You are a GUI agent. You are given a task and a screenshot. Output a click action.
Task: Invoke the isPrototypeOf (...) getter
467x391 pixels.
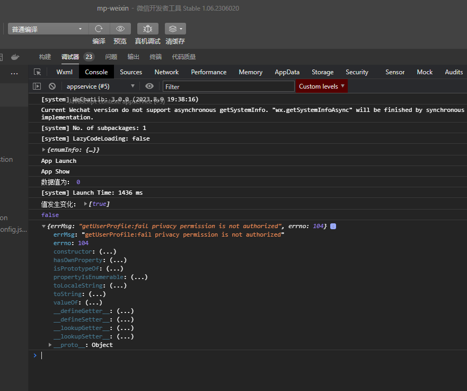click(114, 268)
